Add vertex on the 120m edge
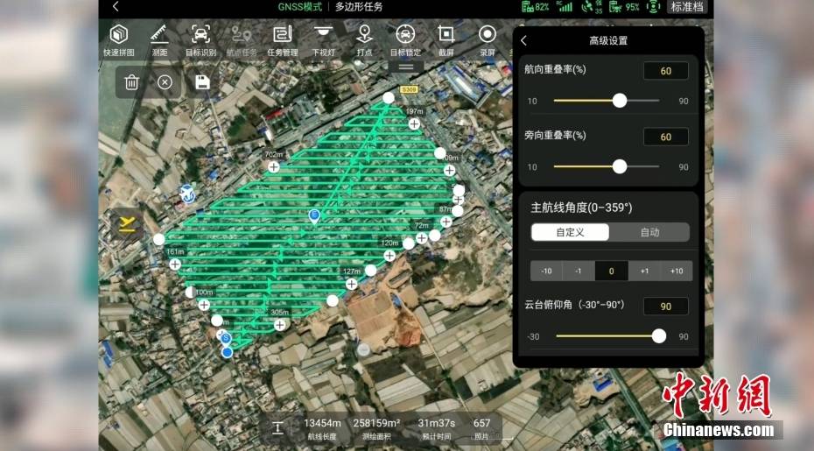Viewport: 814px width, 451px height. click(x=389, y=255)
